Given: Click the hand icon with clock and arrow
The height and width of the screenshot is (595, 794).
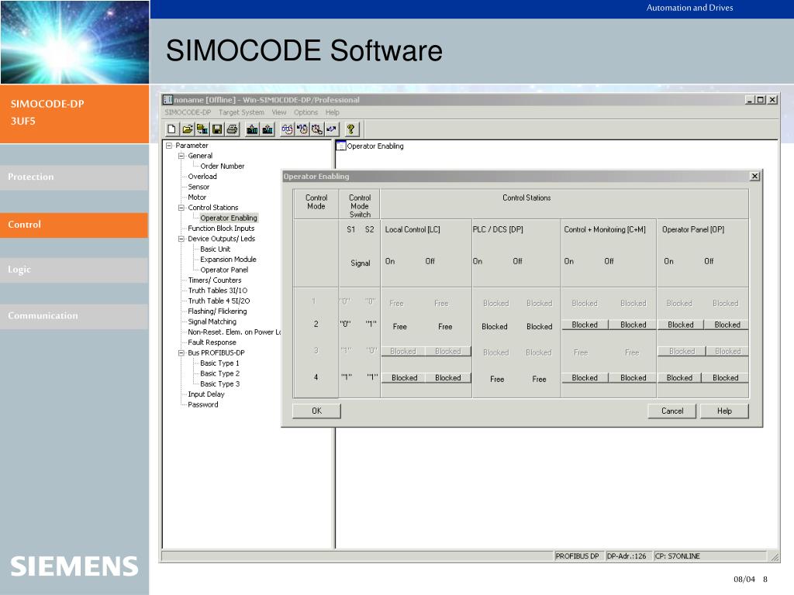Looking at the screenshot, I should [x=302, y=129].
